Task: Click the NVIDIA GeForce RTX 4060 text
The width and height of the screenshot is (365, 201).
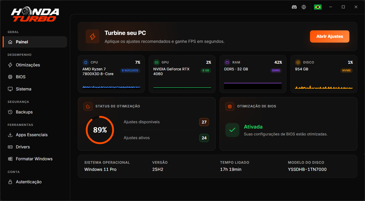Action: tap(171, 71)
